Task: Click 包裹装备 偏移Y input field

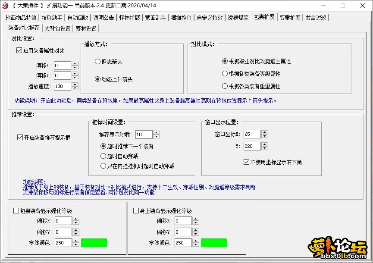Action: click(x=63, y=232)
